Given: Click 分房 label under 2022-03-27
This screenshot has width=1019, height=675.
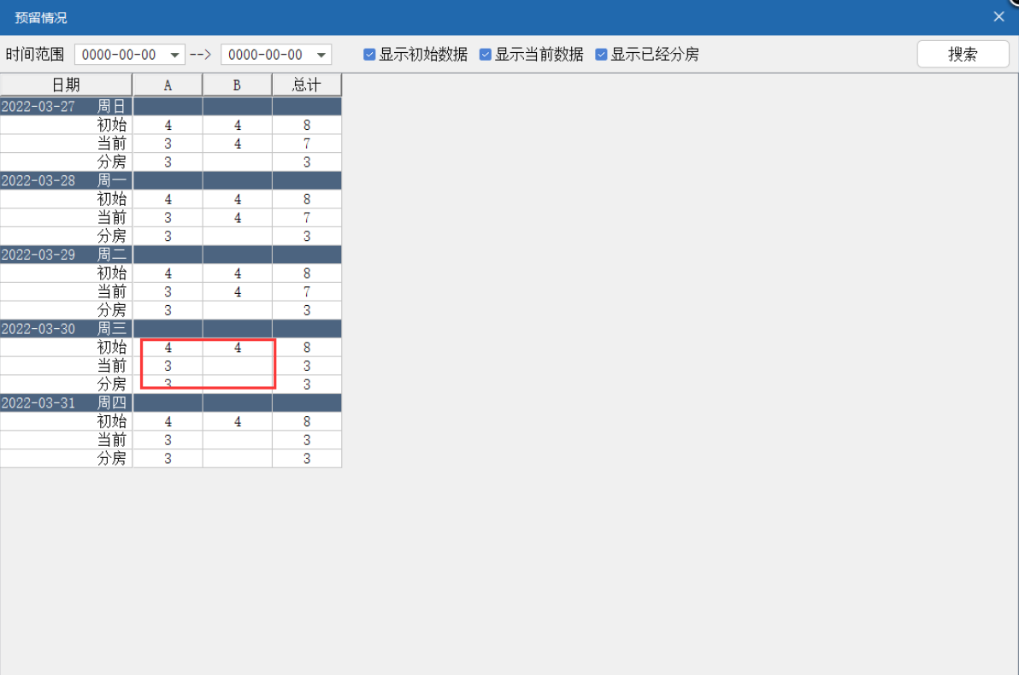Looking at the screenshot, I should click(x=112, y=161).
